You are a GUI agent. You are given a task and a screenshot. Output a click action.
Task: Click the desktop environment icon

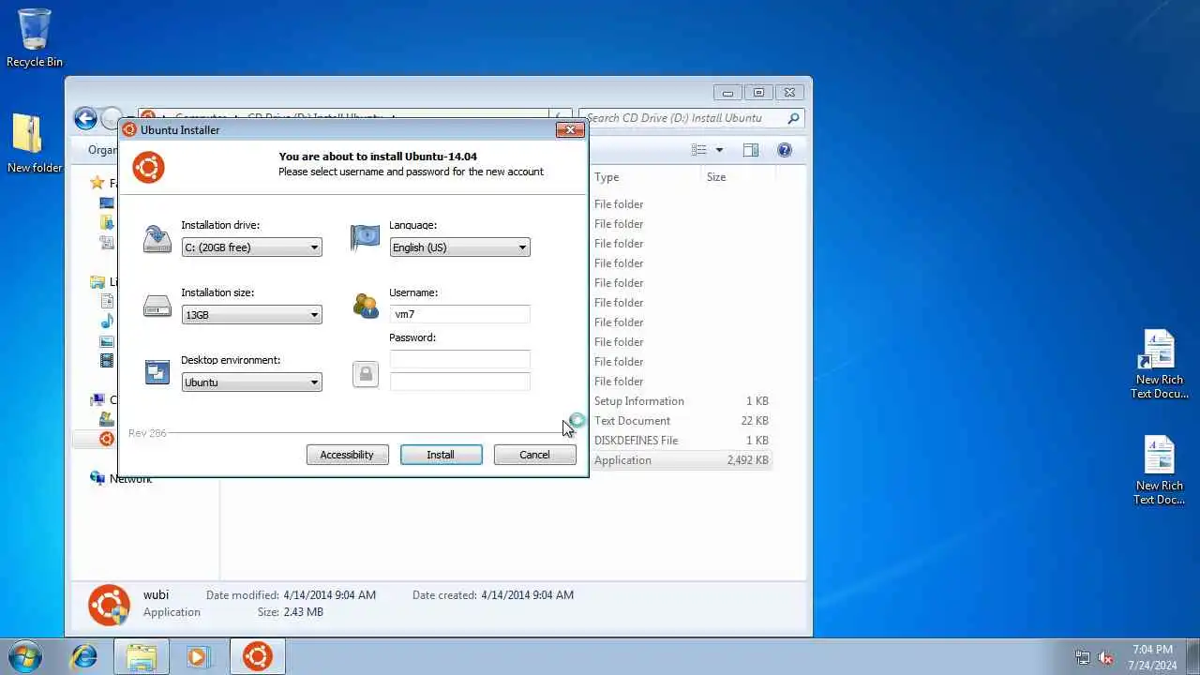(x=157, y=372)
